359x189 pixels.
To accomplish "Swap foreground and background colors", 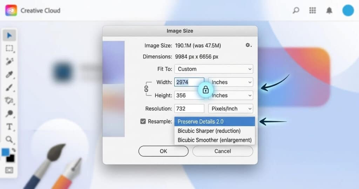I will pos(14,150).
